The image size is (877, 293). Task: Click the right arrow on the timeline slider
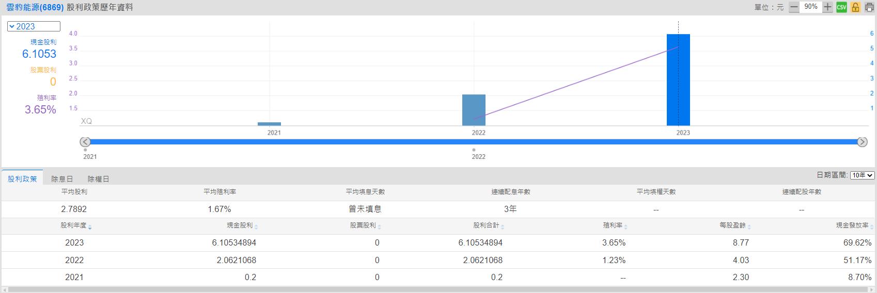[x=862, y=142]
